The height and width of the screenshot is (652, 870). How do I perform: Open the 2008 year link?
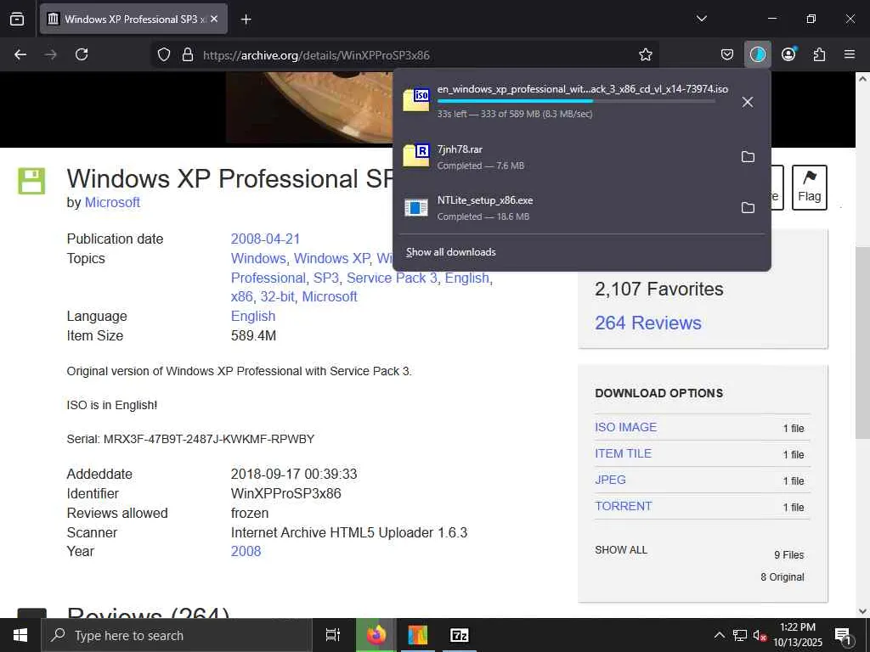(246, 551)
